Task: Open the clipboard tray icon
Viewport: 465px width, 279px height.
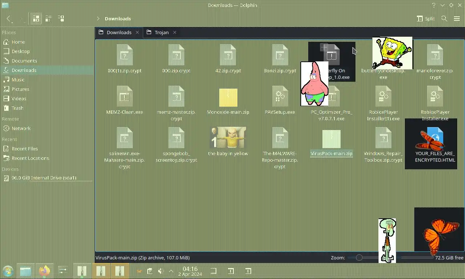Action: (150, 271)
